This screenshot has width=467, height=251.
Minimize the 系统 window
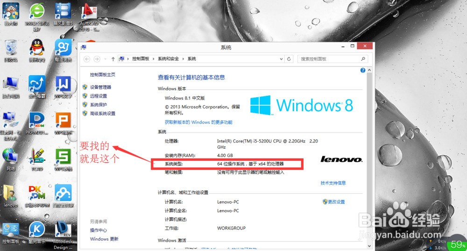point(343,46)
